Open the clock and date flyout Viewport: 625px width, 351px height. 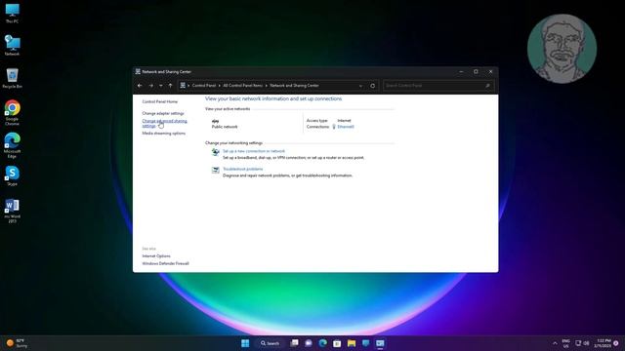[x=603, y=343]
